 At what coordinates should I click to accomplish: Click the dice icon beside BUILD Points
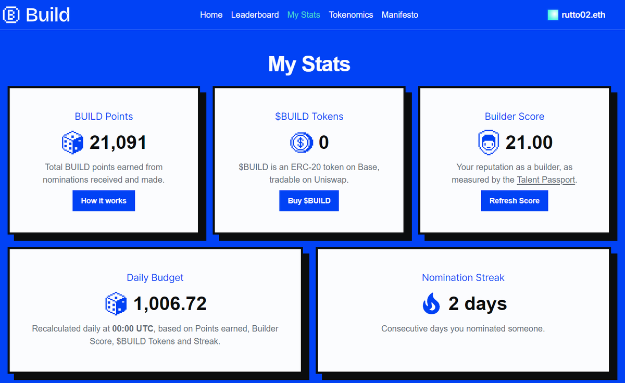tap(72, 143)
